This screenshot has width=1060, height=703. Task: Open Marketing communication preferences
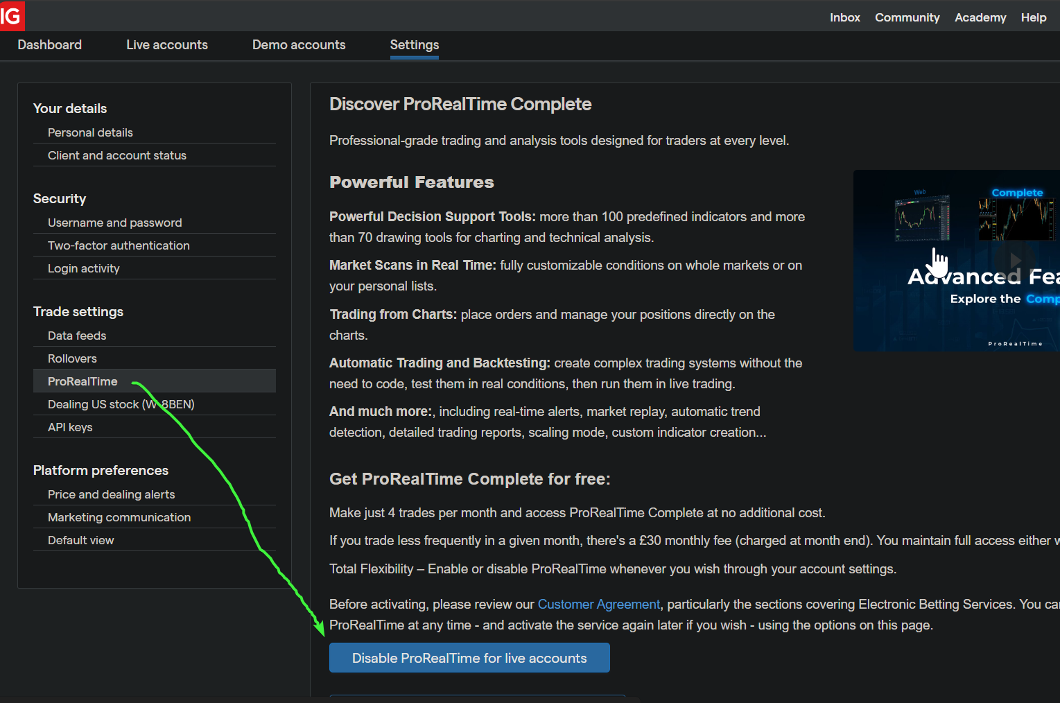coord(155,517)
